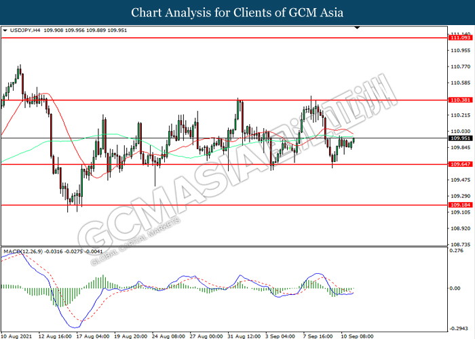Click the MACD(12,26,9) indicator label
This screenshot has width=475, height=339.
click(x=23, y=252)
